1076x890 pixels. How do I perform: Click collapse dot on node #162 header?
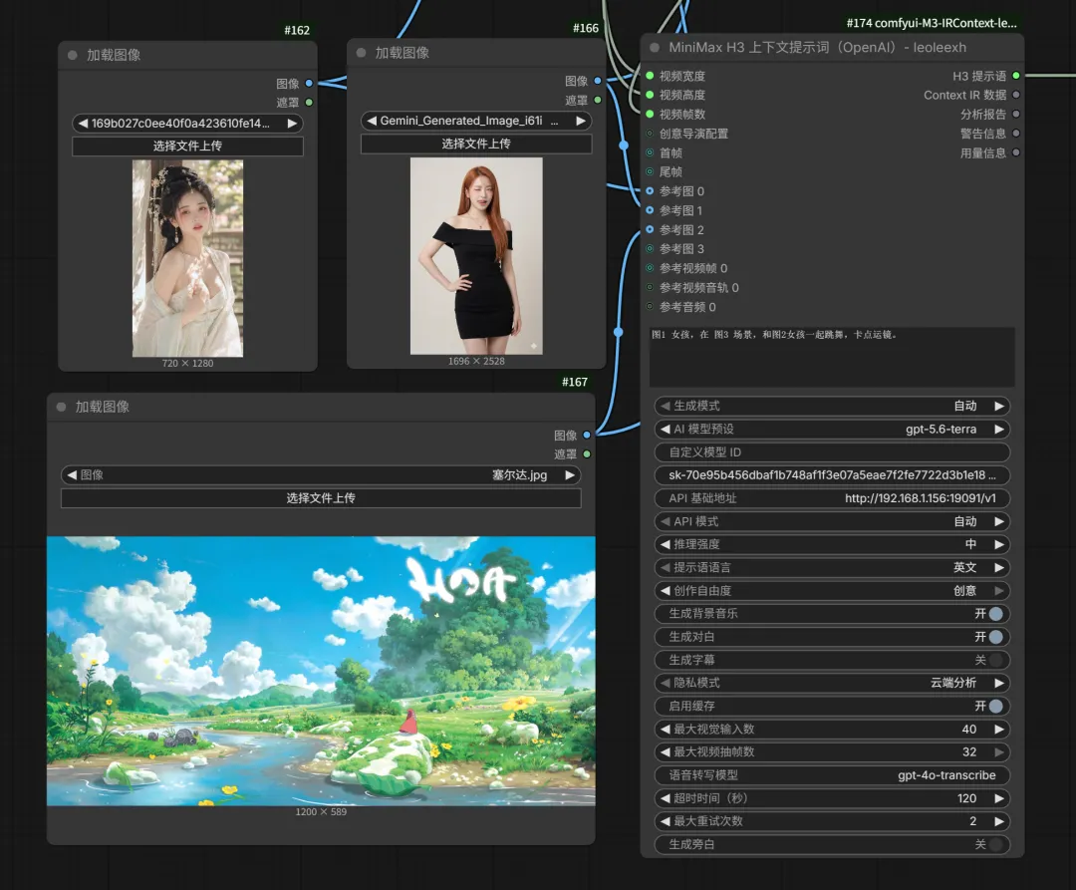point(73,55)
